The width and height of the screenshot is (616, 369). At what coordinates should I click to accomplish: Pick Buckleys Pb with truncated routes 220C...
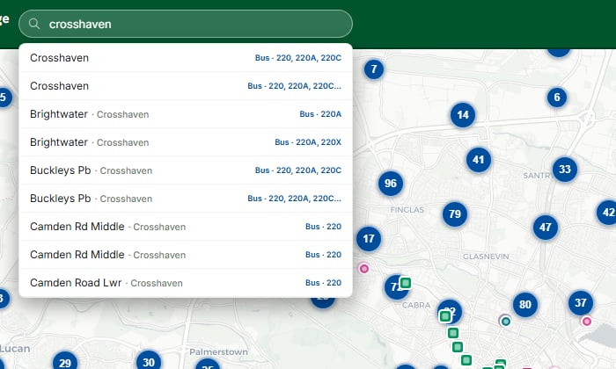186,199
